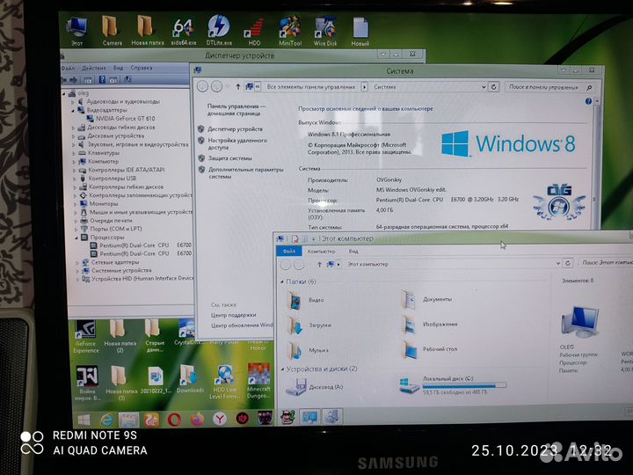
Task: Collapse the Устройства и диски (2) group
Action: (282, 369)
